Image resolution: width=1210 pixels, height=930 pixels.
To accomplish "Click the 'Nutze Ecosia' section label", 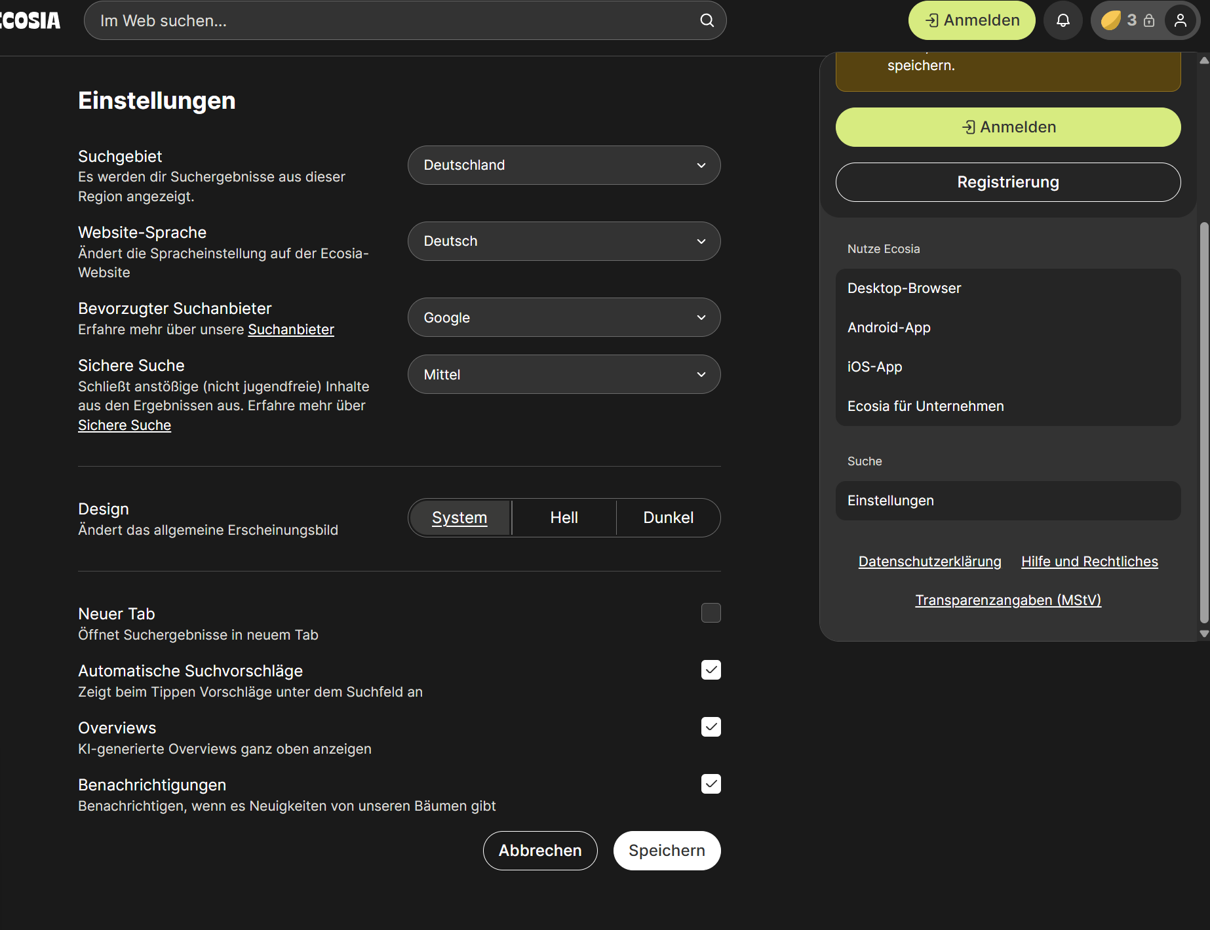I will click(884, 249).
